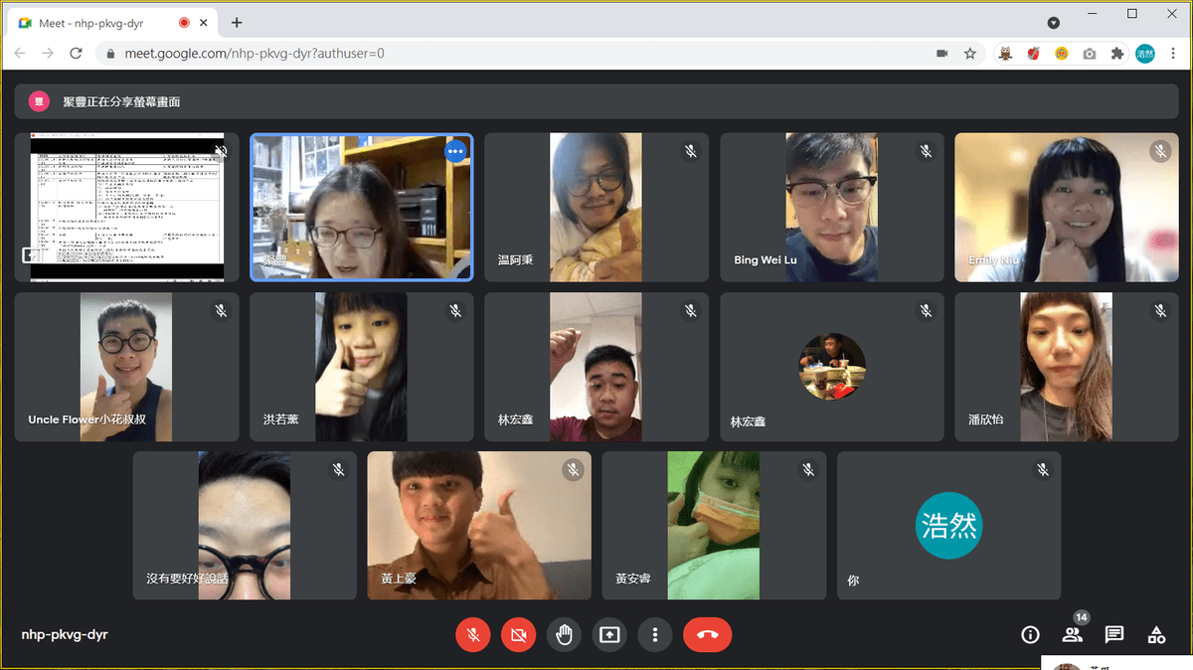Turn on the camera in the call bar
The image size is (1193, 670).
518,634
